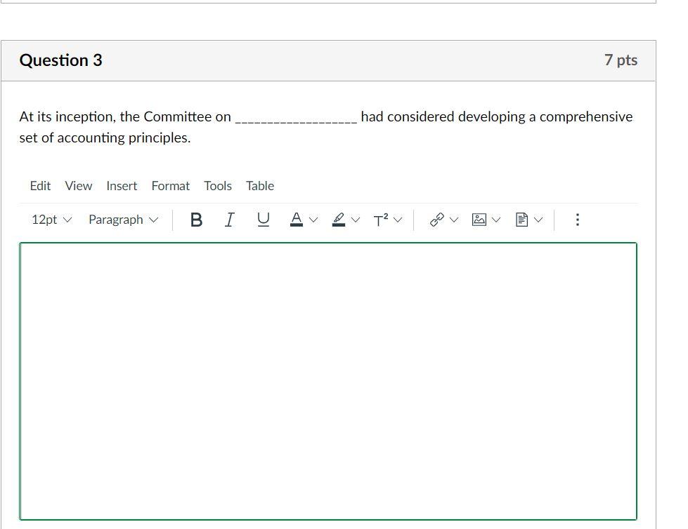Apply italic formatting
The image size is (688, 529).
(228, 220)
